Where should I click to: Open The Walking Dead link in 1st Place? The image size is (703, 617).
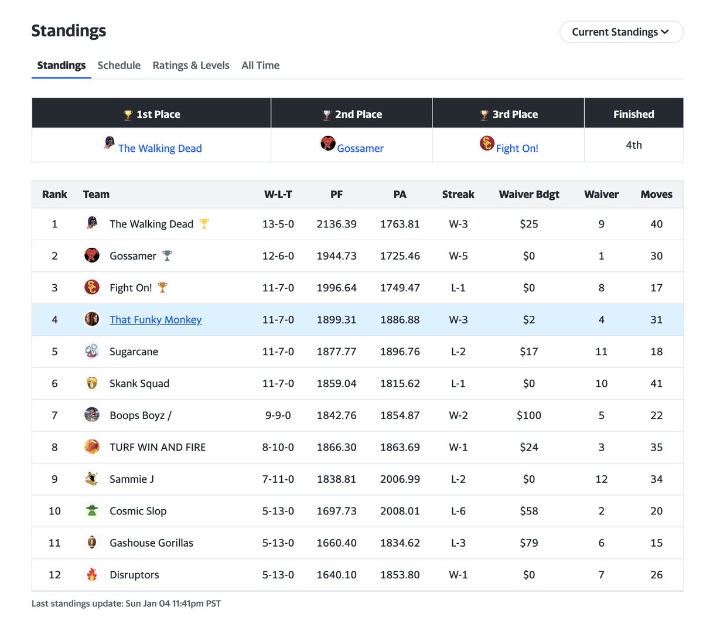click(160, 148)
